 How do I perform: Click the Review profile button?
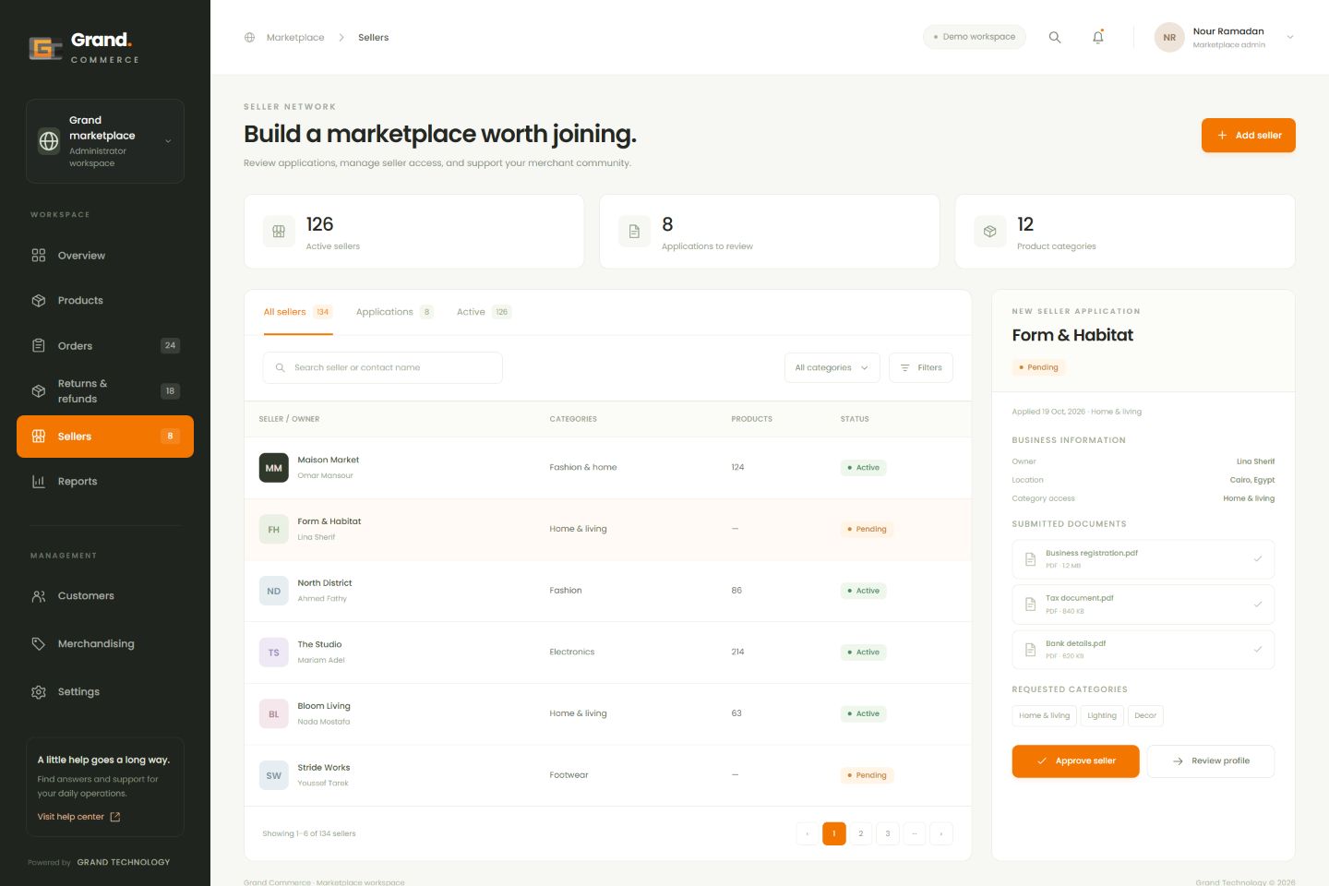pyautogui.click(x=1211, y=761)
